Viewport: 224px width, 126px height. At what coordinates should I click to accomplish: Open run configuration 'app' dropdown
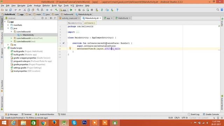(64, 10)
